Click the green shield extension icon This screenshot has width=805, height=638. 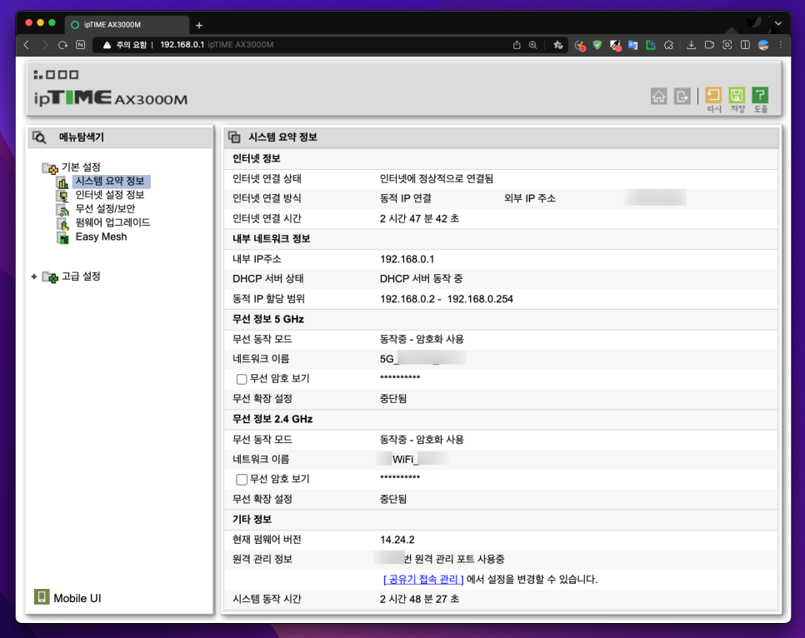coord(597,45)
